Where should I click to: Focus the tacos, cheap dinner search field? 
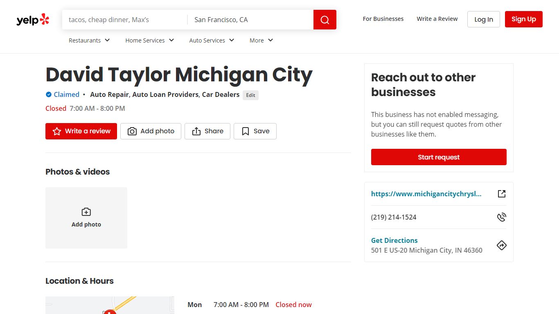[x=125, y=20]
